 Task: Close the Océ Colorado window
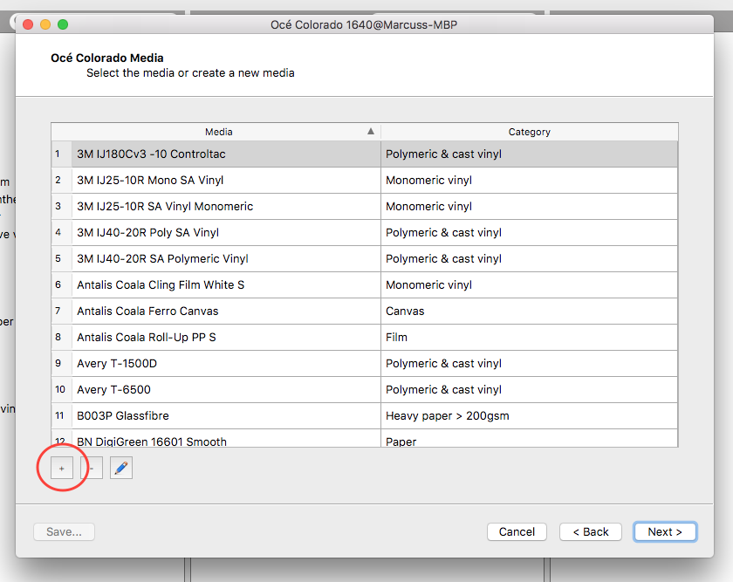click(28, 24)
